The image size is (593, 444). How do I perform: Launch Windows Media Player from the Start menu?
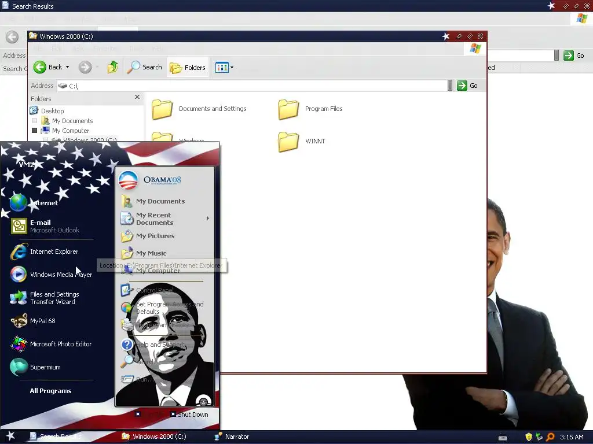click(51, 275)
